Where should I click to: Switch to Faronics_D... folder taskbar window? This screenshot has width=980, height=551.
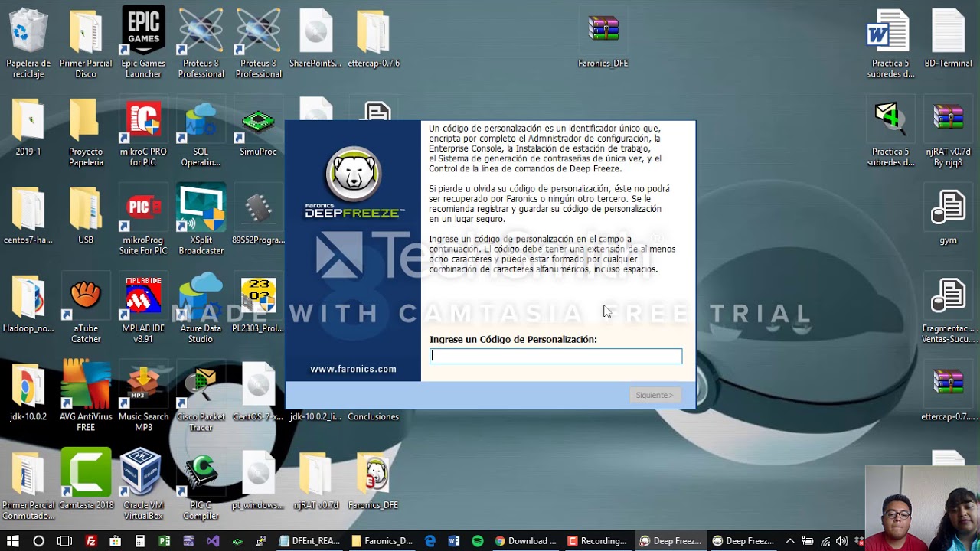coord(381,541)
